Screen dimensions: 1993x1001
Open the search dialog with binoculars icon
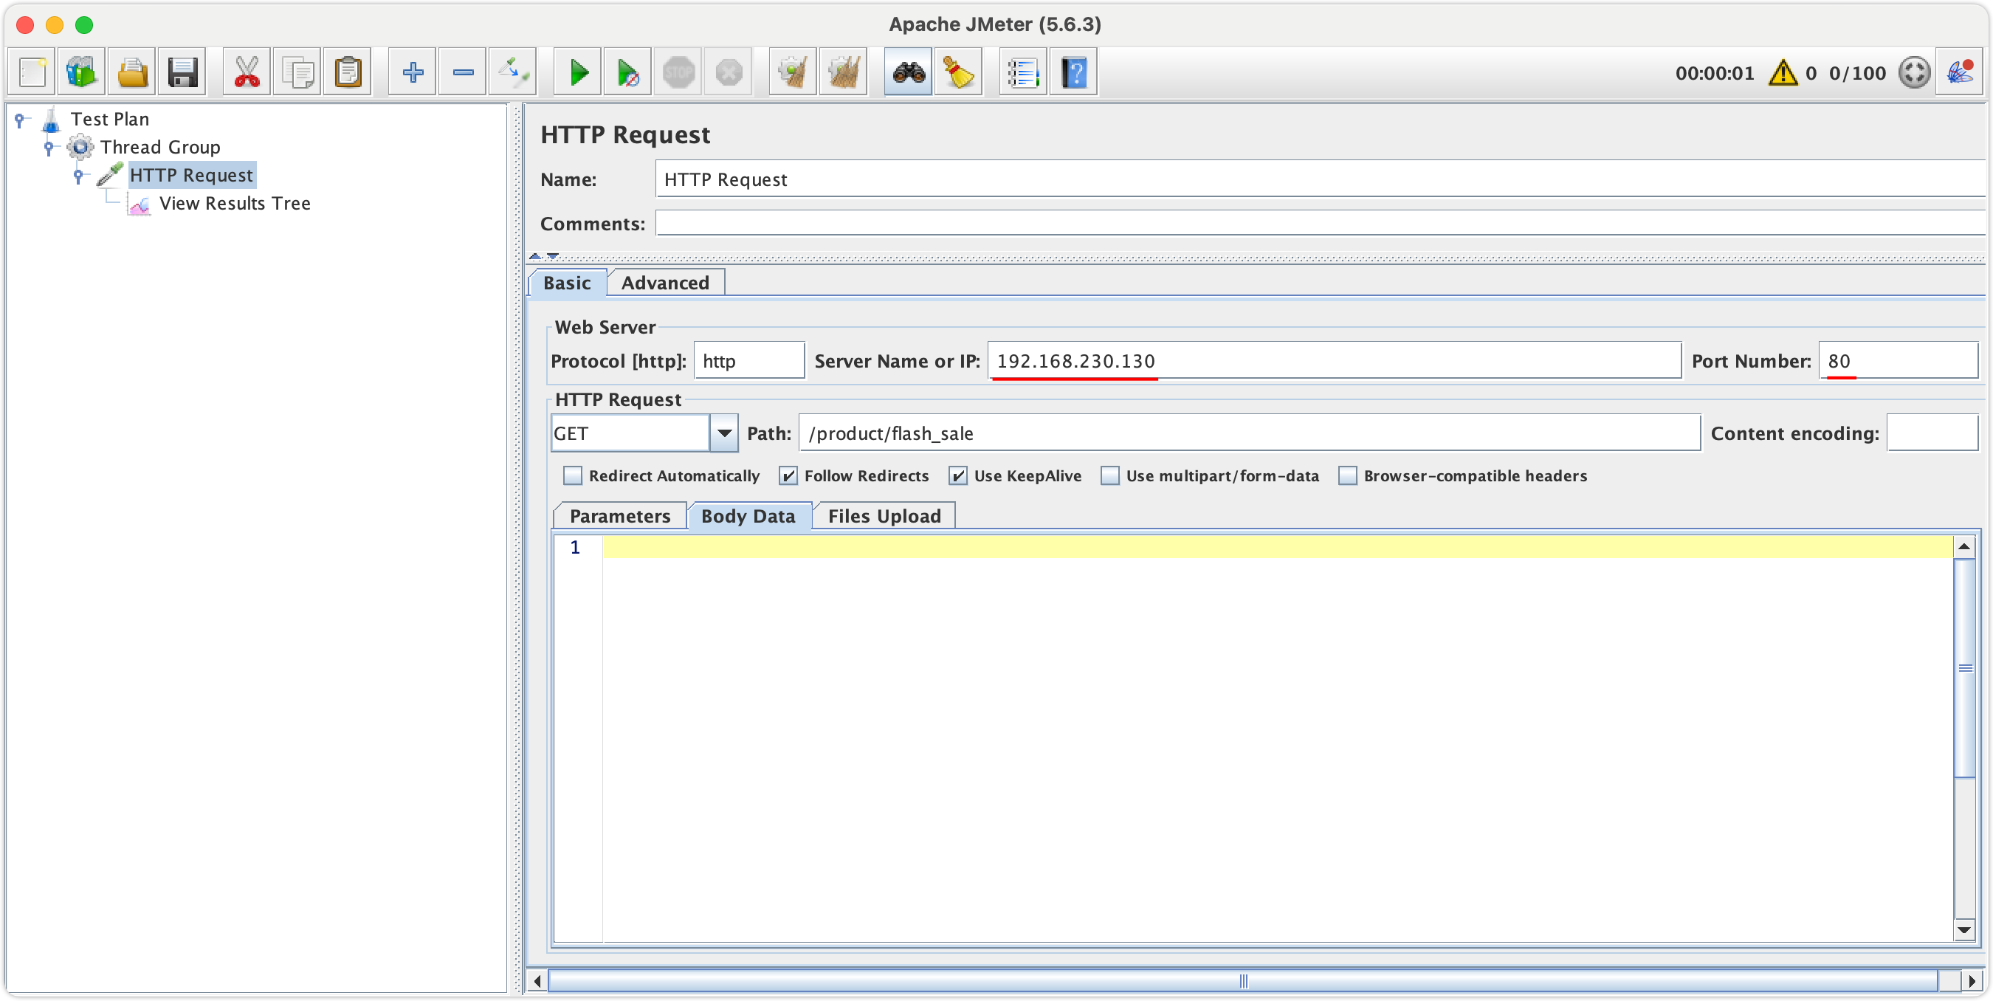tap(907, 71)
